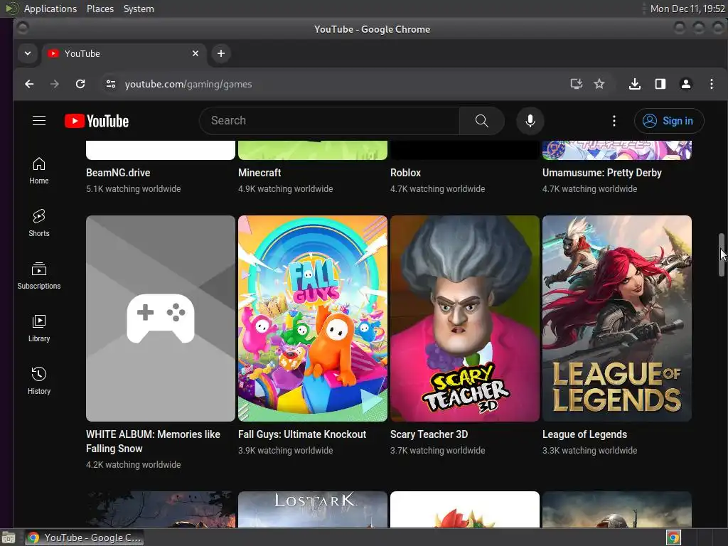Click WHITE ALBUM: Memories like Falling Snow title
728x546 pixels.
click(x=154, y=441)
